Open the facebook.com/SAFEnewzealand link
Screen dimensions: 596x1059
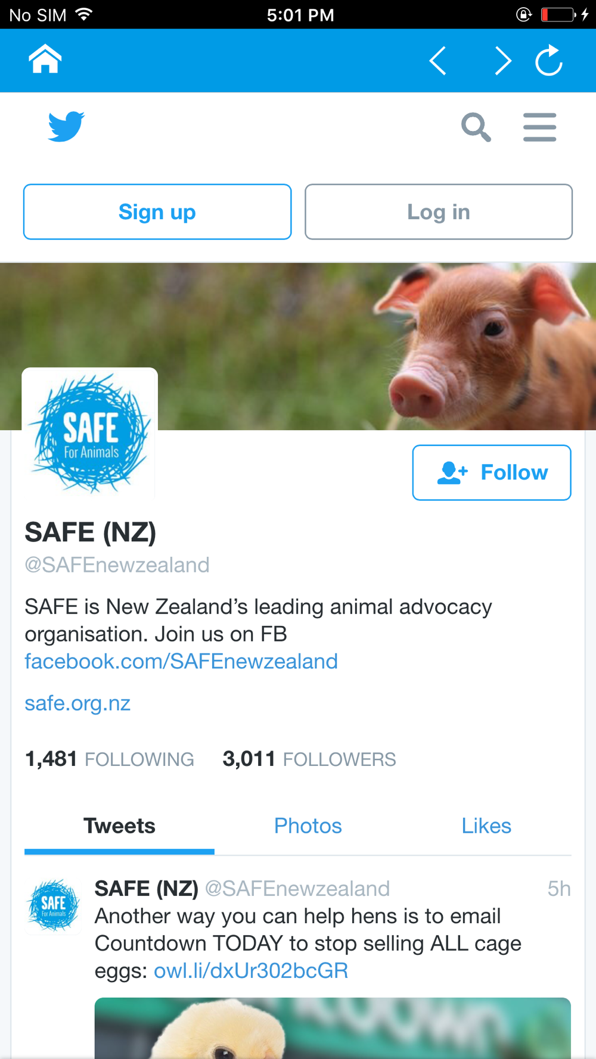coord(181,661)
